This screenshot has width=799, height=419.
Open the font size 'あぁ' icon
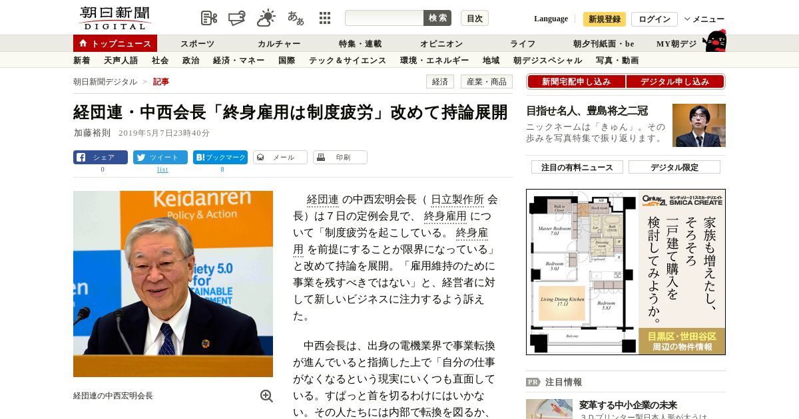[x=296, y=18]
